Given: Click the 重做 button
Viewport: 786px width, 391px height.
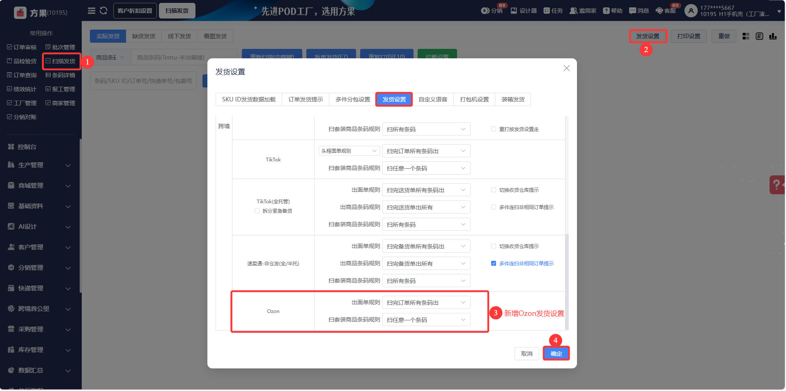Looking at the screenshot, I should 724,36.
